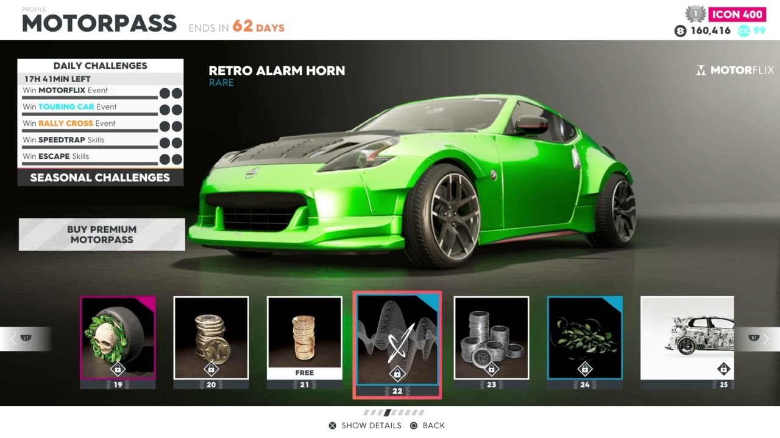Select the silver Bucks reward tier 23
This screenshot has width=780, height=438.
pos(491,338)
